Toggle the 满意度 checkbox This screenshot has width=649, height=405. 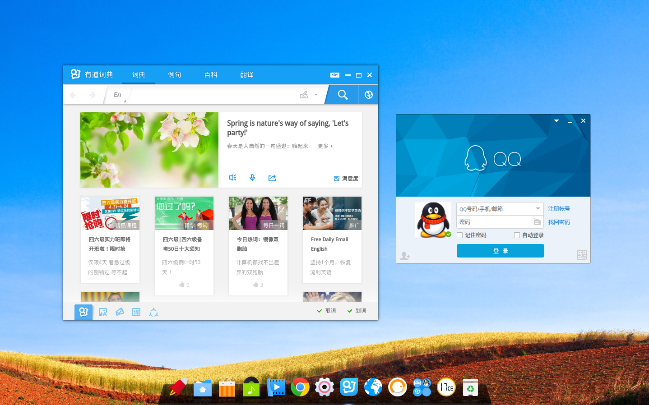click(x=337, y=179)
